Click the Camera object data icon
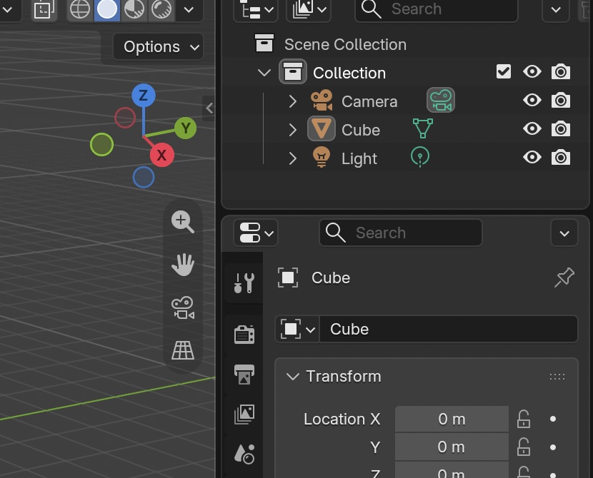 coord(441,101)
